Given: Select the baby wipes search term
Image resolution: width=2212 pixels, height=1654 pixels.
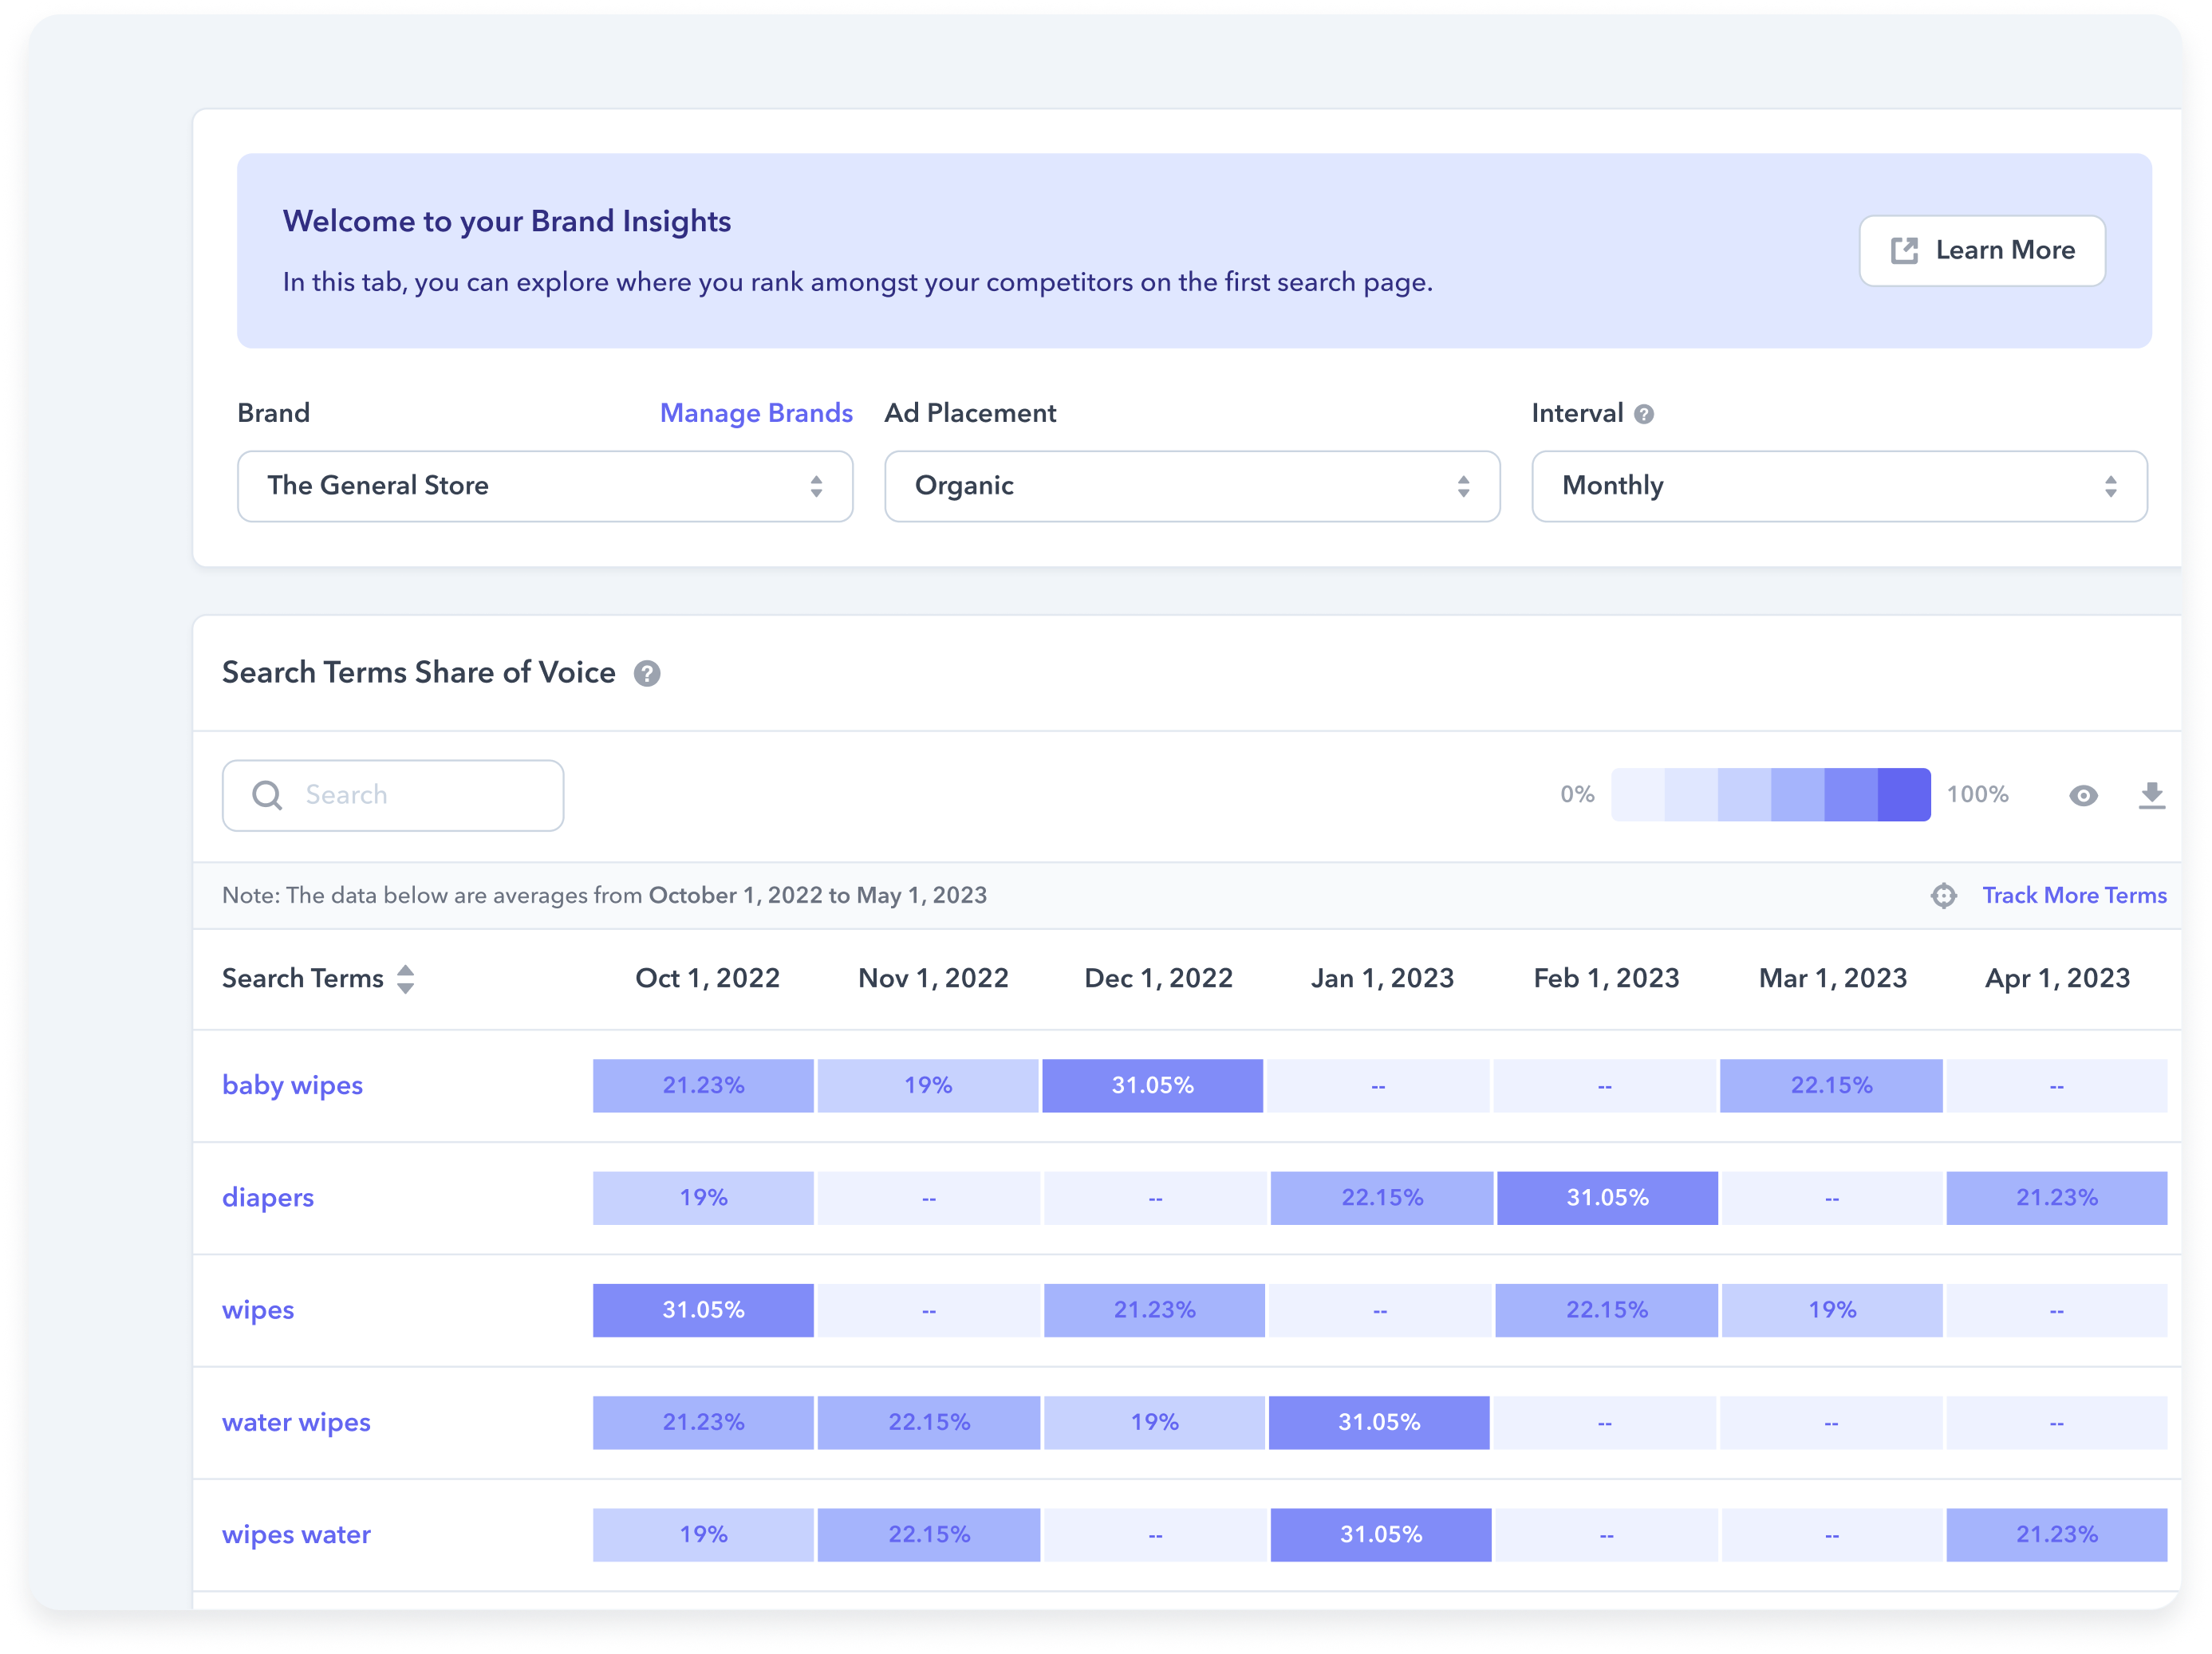Looking at the screenshot, I should [x=292, y=1085].
